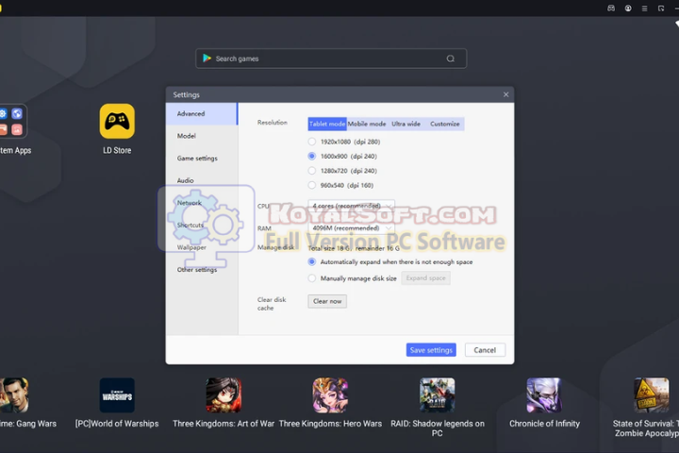Screen dimensions: 679x453
Task: Open the RAM 4096M dropdown
Action: pos(351,228)
